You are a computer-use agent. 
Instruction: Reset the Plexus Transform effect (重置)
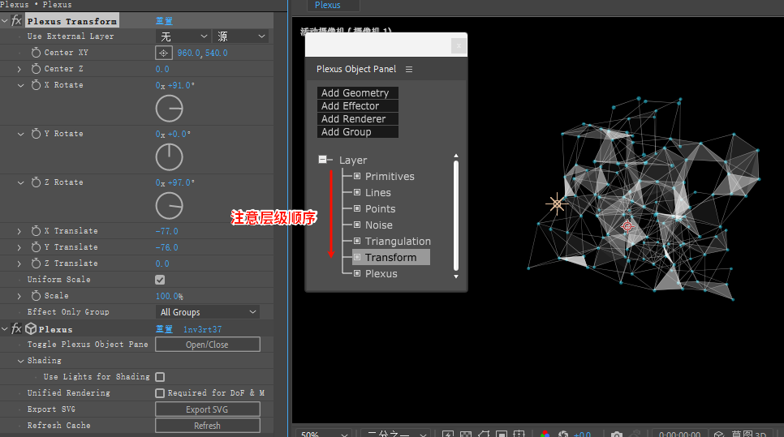click(164, 21)
